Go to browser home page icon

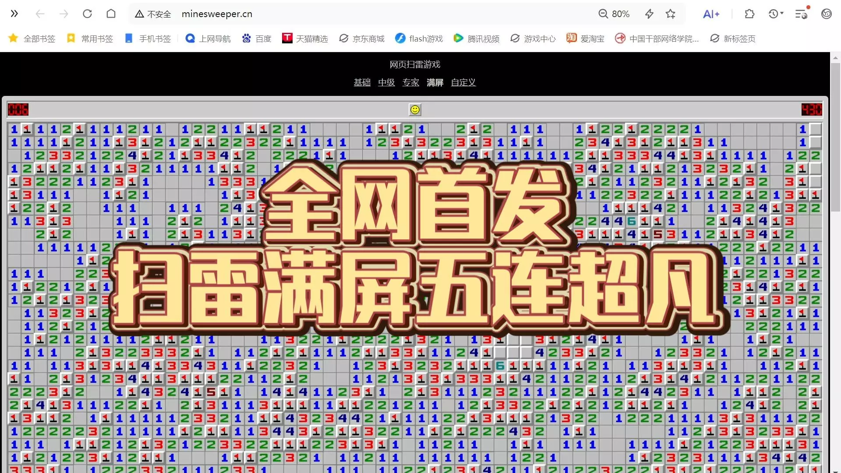coord(111,14)
